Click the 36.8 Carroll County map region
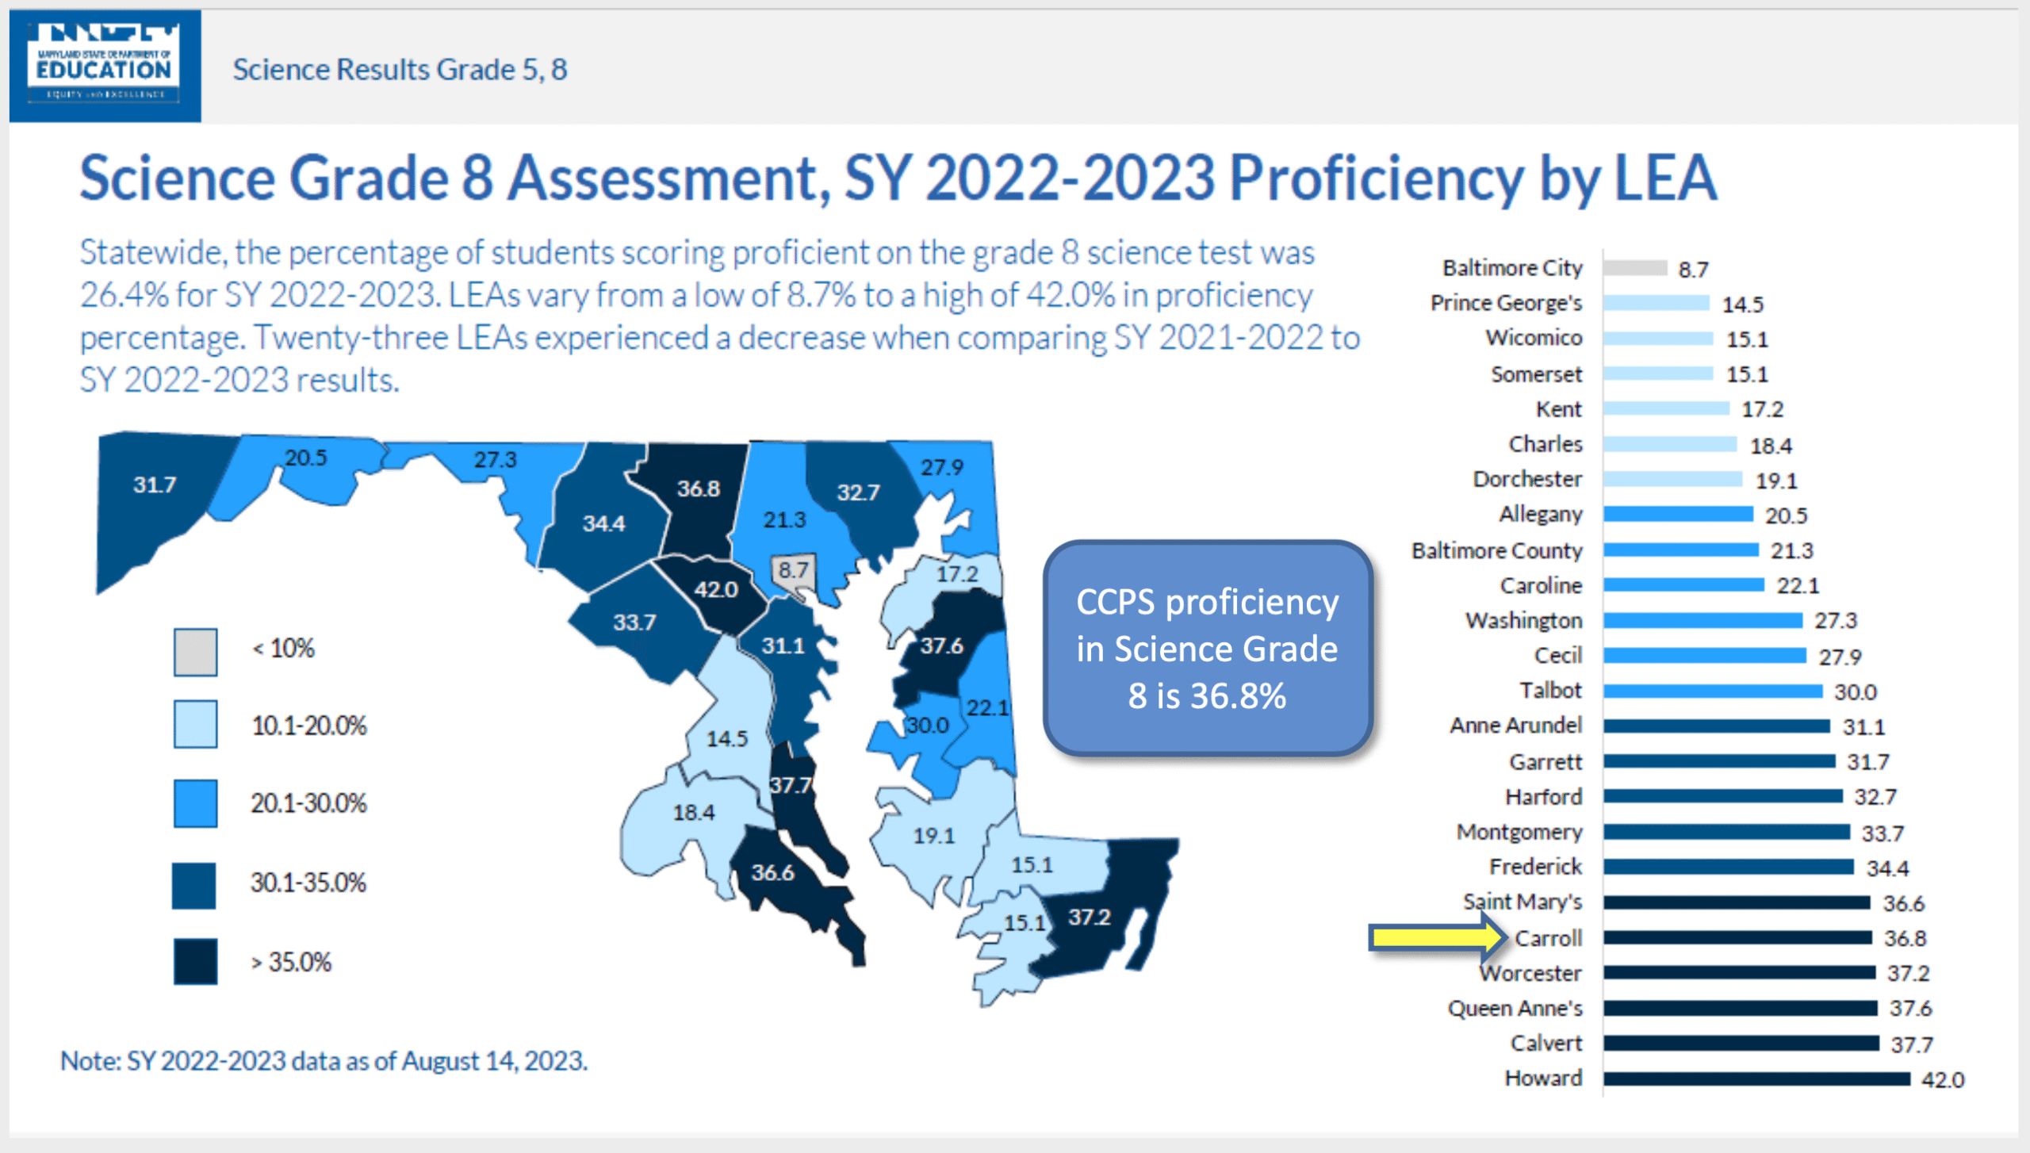This screenshot has width=2030, height=1153. coord(698,489)
